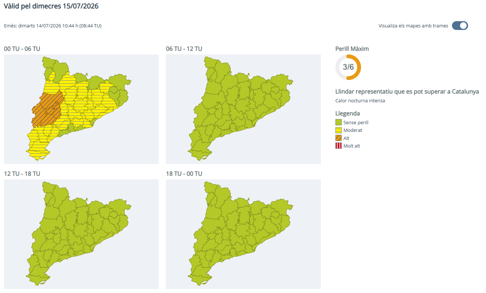Viewport: 486px width, 293px height.
Task: Click the 00 TU - 06 TU map
Action: (x=81, y=109)
